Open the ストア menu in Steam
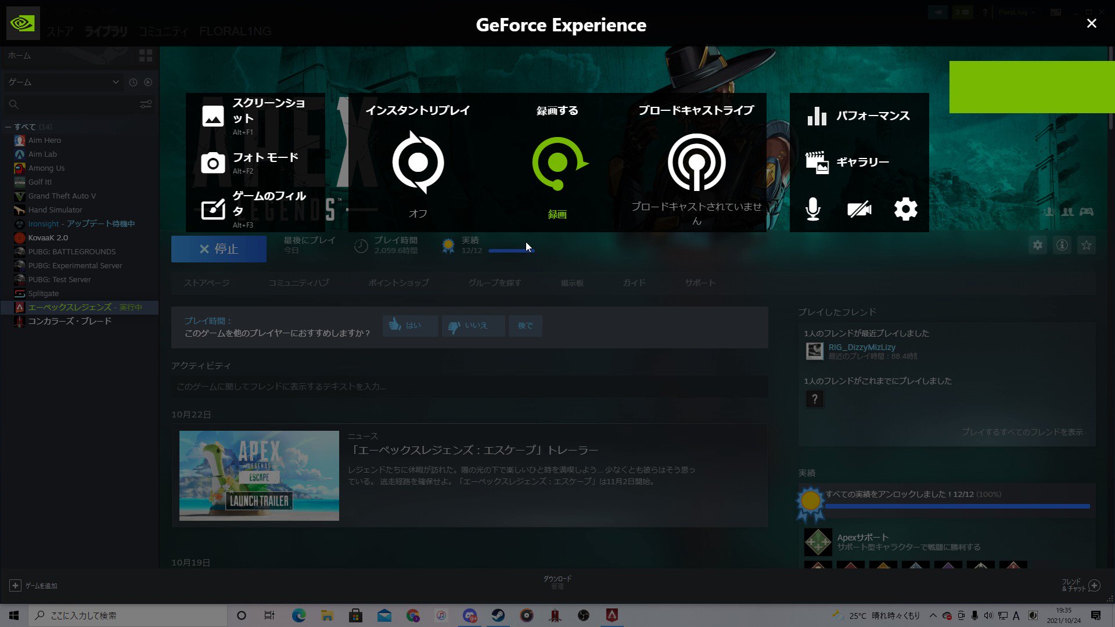The width and height of the screenshot is (1115, 627). [60, 31]
